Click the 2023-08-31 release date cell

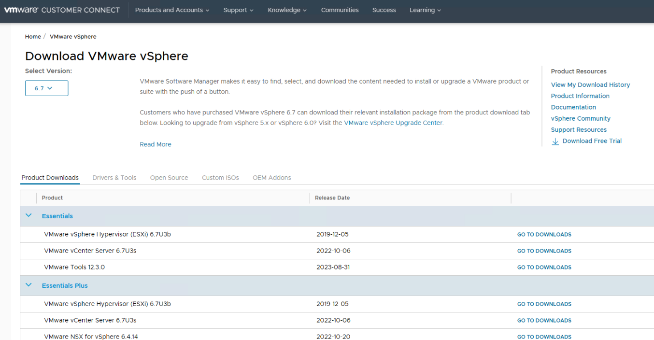pyautogui.click(x=333, y=267)
